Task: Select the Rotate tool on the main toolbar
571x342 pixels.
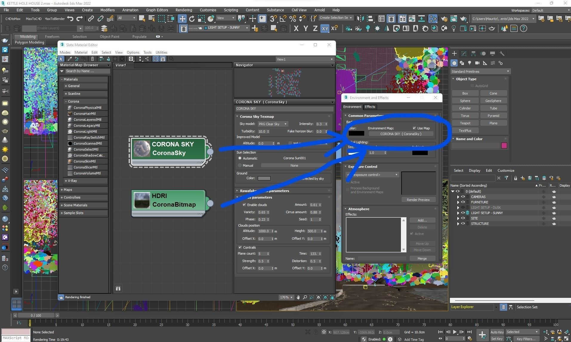Action: (192, 18)
